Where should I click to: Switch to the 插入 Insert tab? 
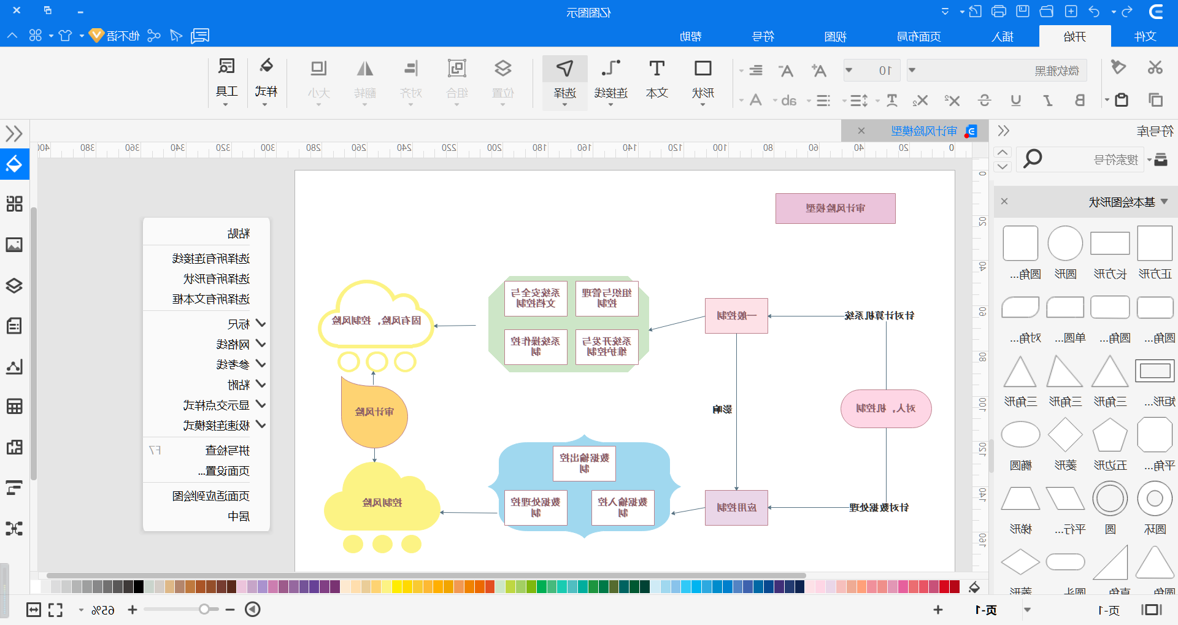[1003, 36]
